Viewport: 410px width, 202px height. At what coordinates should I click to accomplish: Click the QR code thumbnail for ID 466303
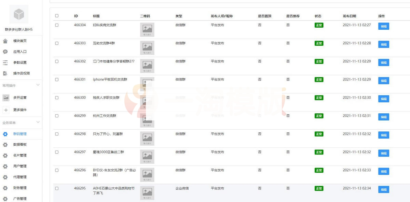tap(147, 47)
